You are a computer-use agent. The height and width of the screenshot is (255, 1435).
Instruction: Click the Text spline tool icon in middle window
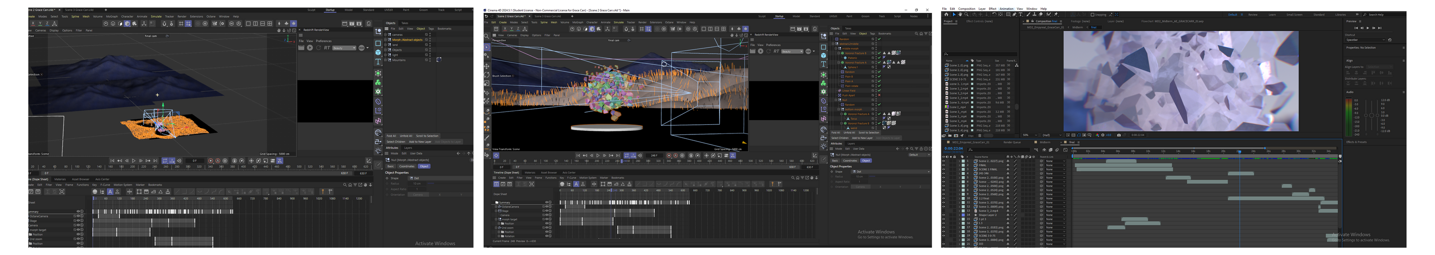point(823,64)
